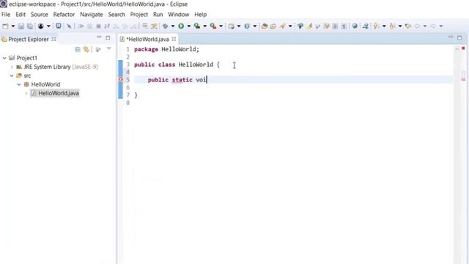Expand the HelloWorld.java file node
Screen dimensions: 469x264
click(x=26, y=93)
